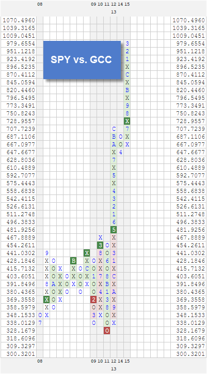
Task: Click the '9' in the 441.0302 row
Action: (46, 253)
